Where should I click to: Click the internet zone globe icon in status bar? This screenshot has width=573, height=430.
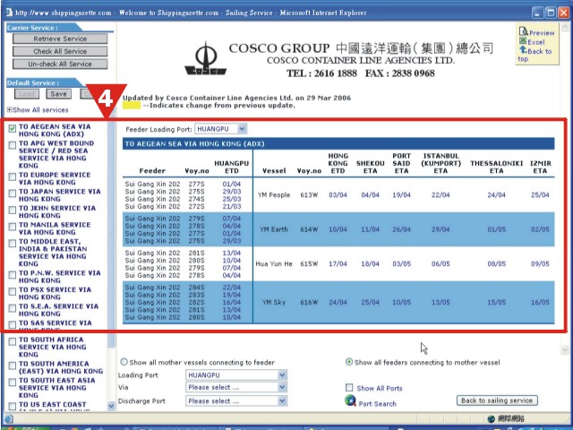(x=492, y=418)
